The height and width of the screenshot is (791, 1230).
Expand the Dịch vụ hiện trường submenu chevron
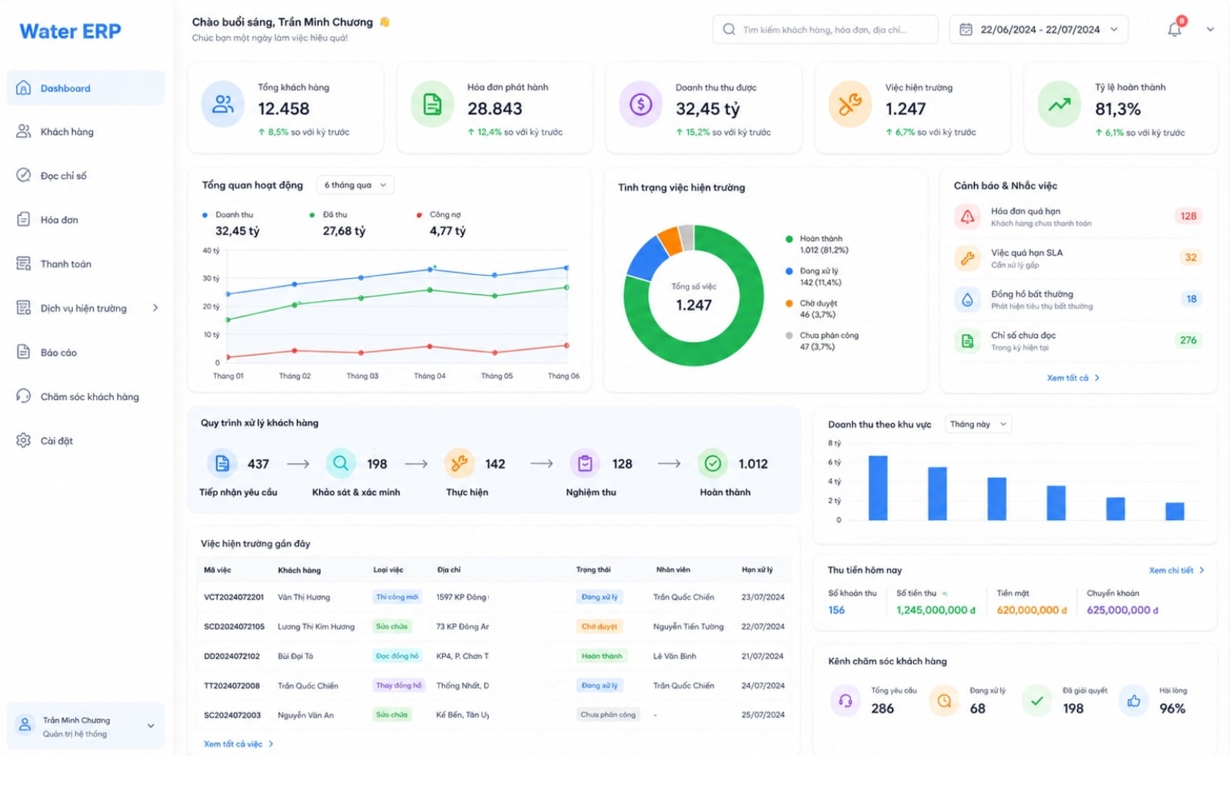click(155, 309)
